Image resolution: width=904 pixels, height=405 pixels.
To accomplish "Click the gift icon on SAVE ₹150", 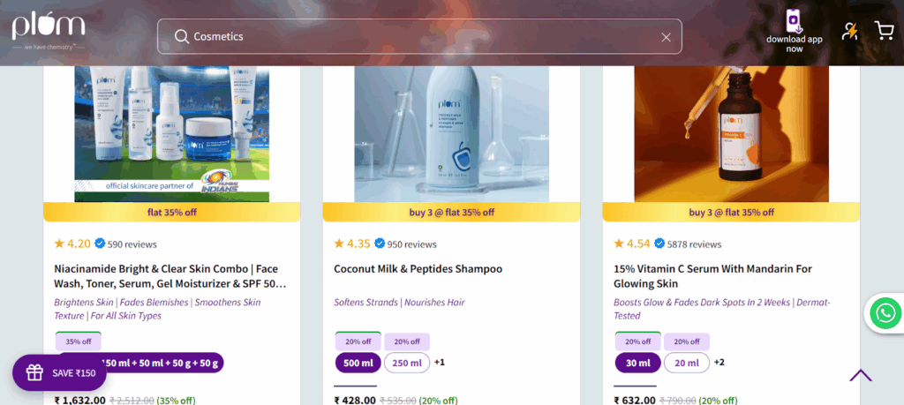I will [x=34, y=372].
